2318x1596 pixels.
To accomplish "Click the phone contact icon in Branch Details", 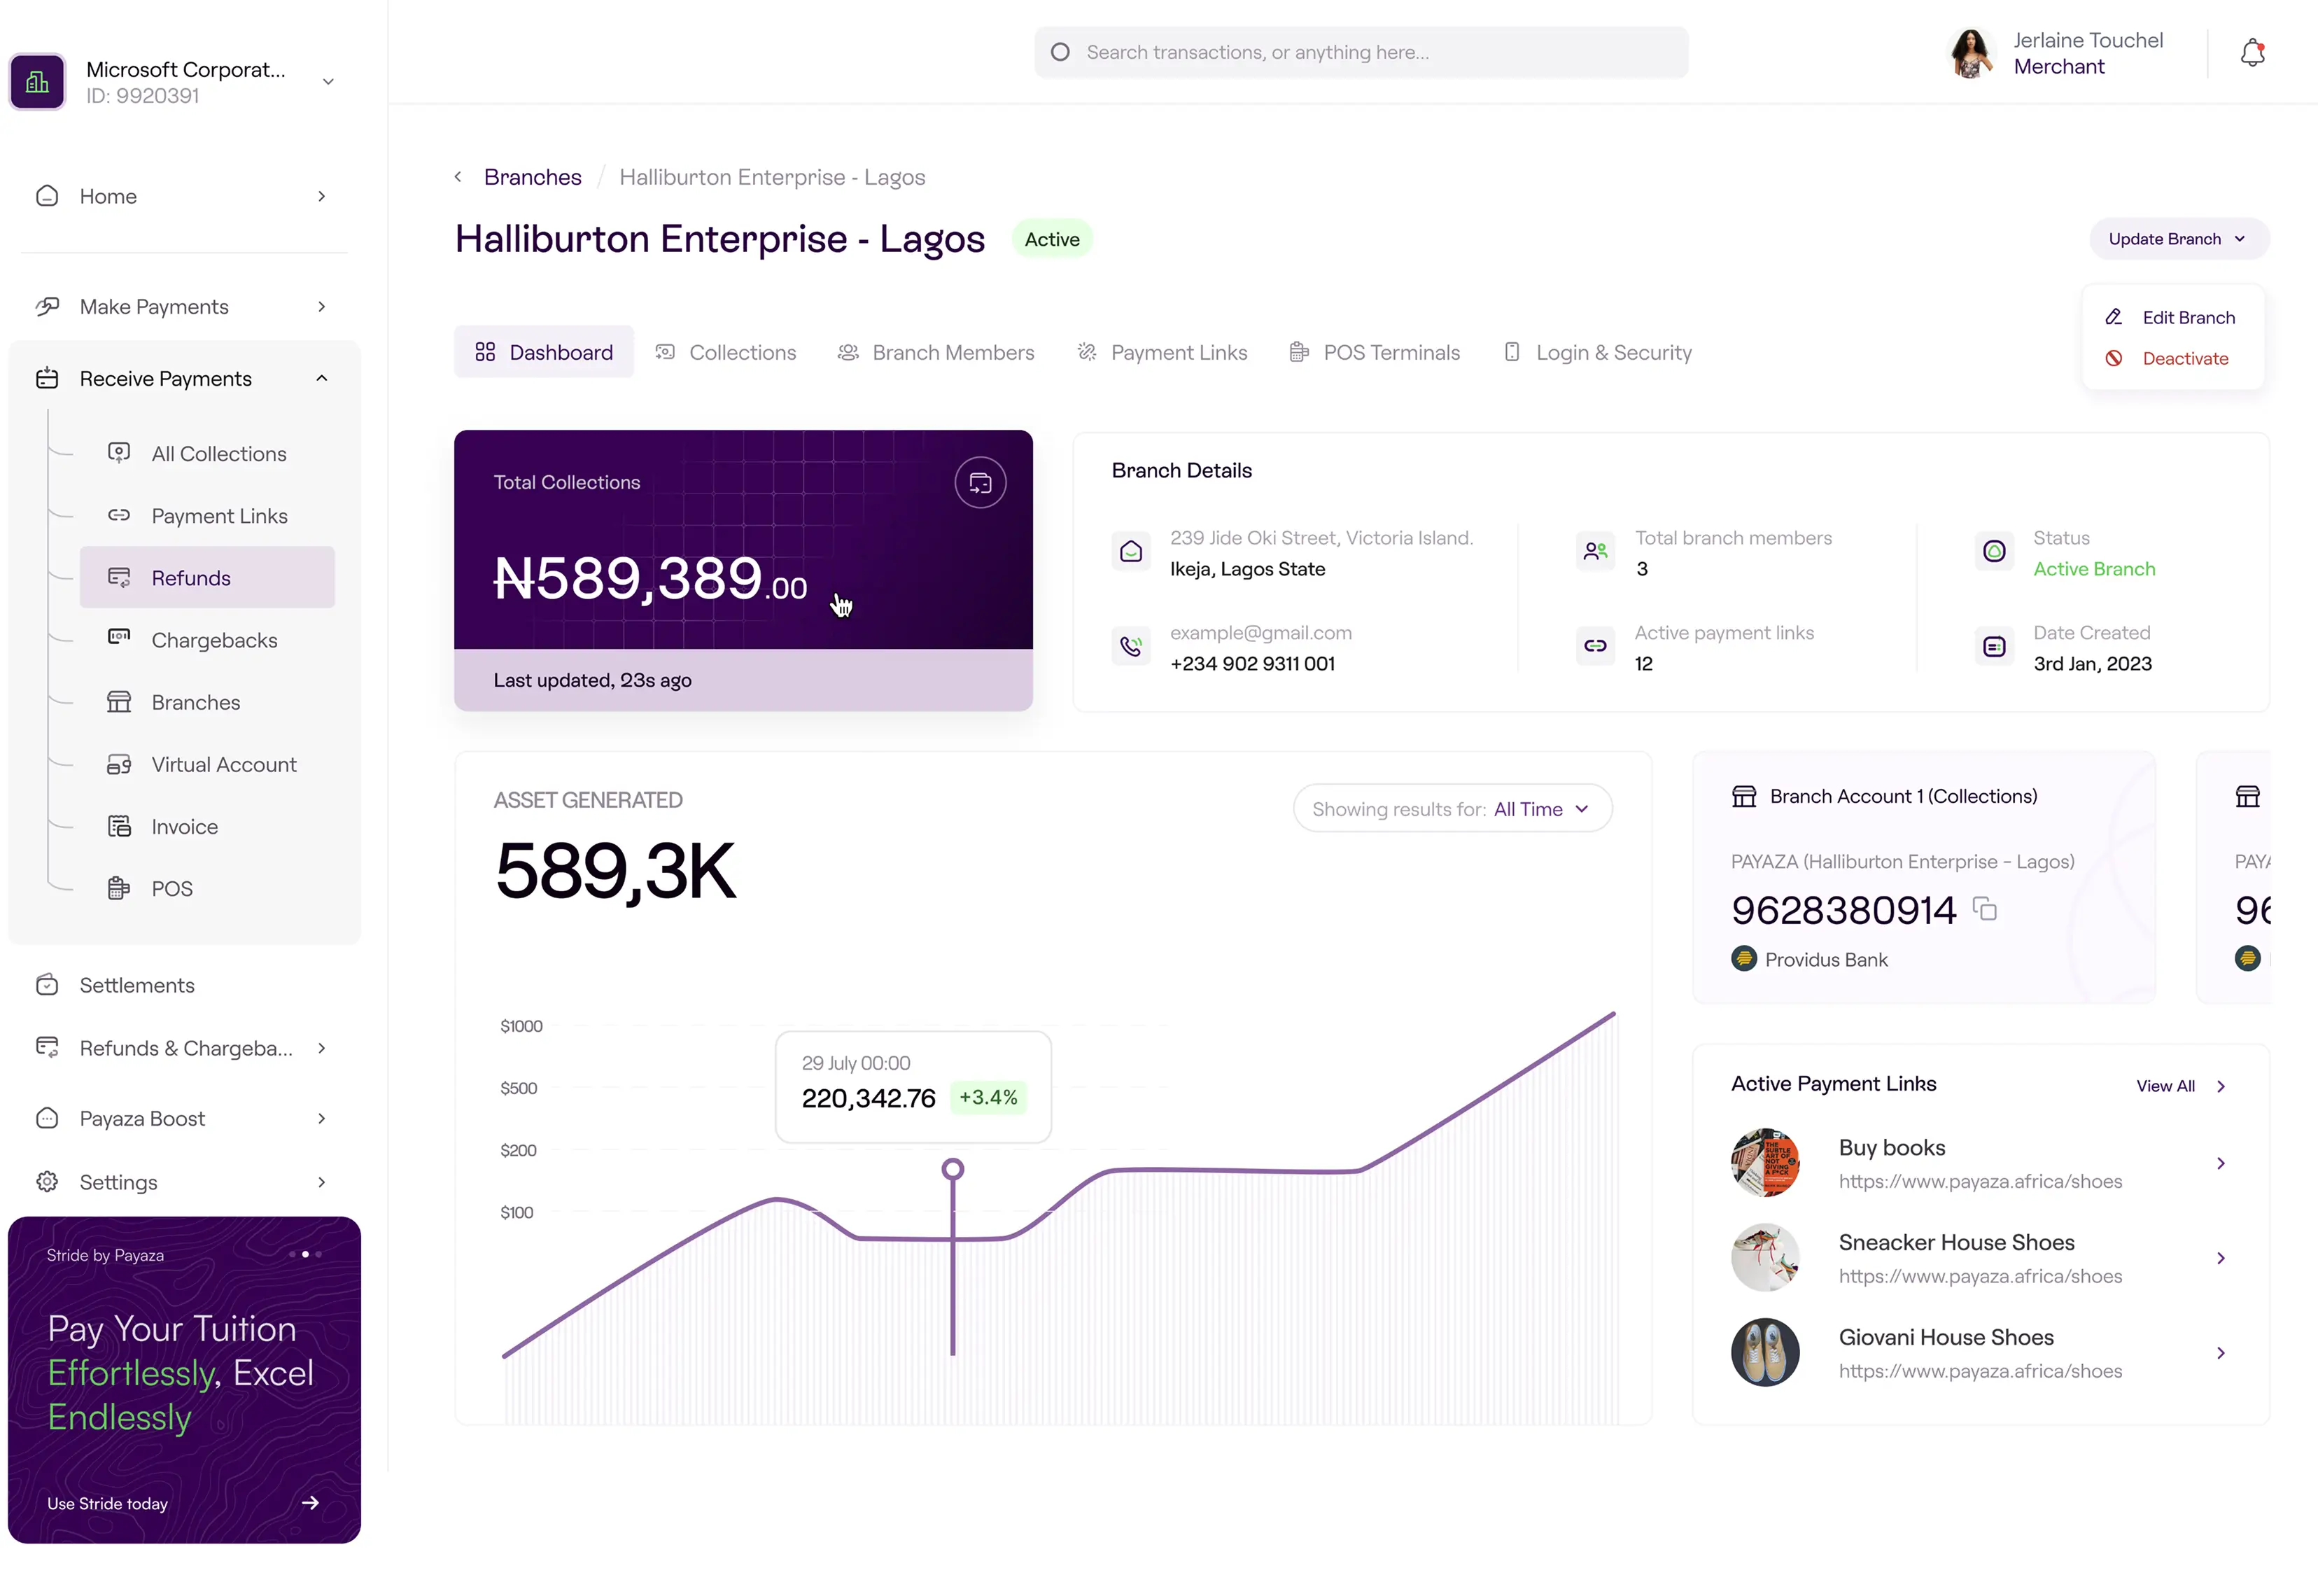I will click(1130, 646).
